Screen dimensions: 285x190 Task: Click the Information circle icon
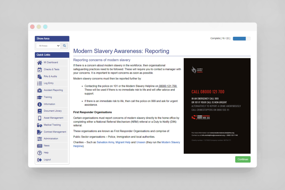pos(40,104)
